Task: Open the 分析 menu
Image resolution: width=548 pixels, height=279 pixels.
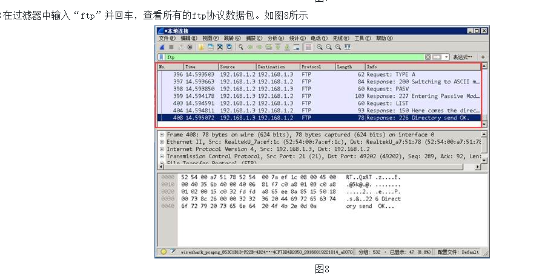Action: (x=276, y=38)
